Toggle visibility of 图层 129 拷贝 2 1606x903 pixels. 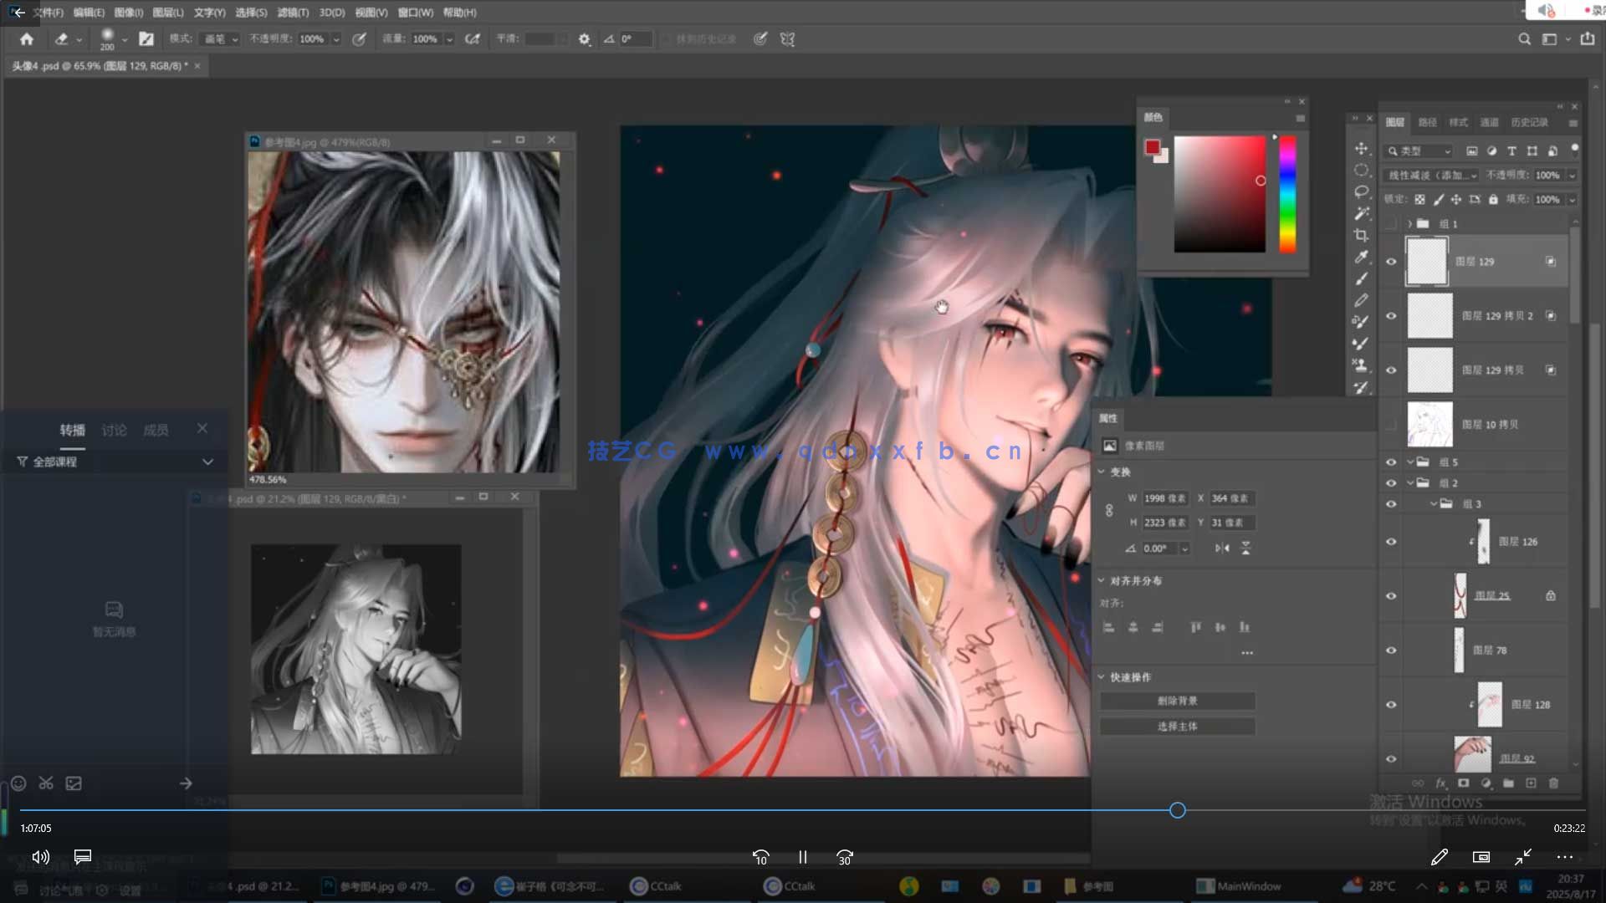pos(1391,316)
